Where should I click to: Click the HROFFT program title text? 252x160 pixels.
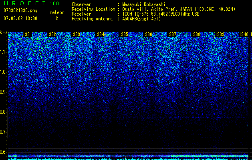click(x=25, y=3)
